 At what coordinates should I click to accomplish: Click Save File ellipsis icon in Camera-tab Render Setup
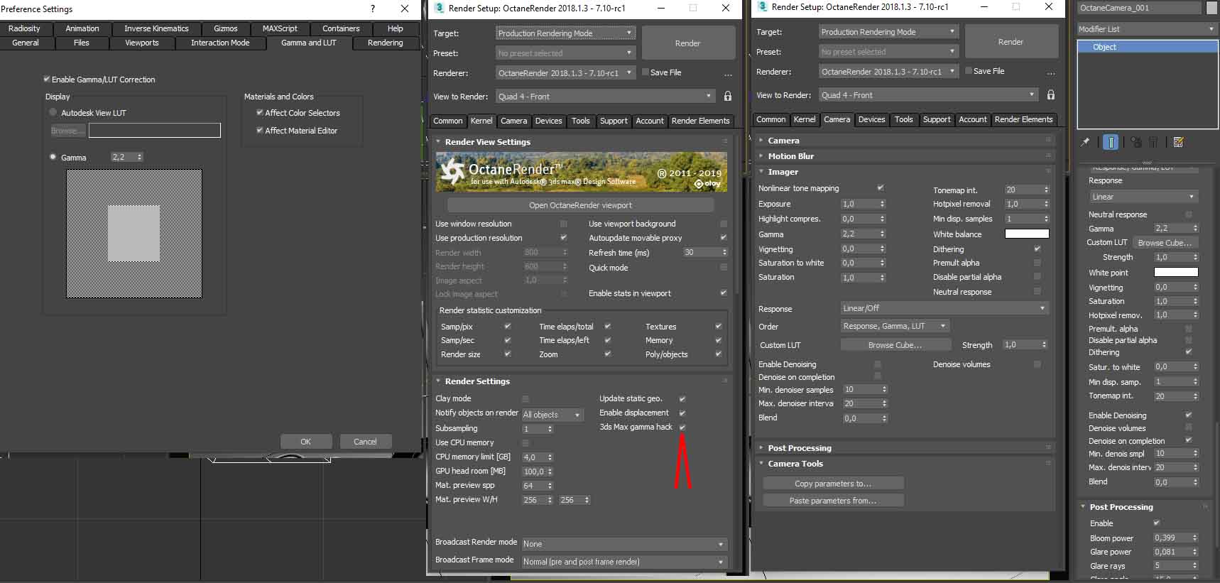1051,72
